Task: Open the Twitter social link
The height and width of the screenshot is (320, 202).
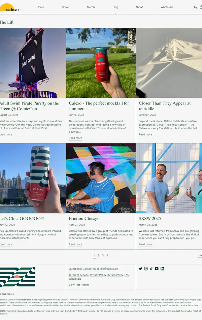Action: 140,268
